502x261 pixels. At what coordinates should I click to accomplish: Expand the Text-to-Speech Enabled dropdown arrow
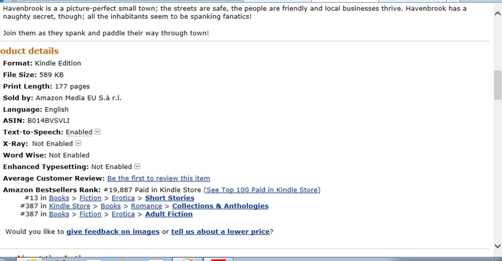tap(98, 132)
